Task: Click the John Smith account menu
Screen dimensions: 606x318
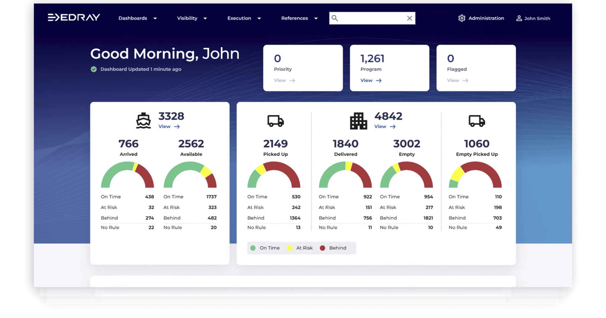Action: 537,18
